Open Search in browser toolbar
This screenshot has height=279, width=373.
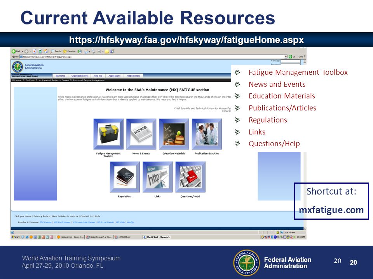[x=56, y=51]
